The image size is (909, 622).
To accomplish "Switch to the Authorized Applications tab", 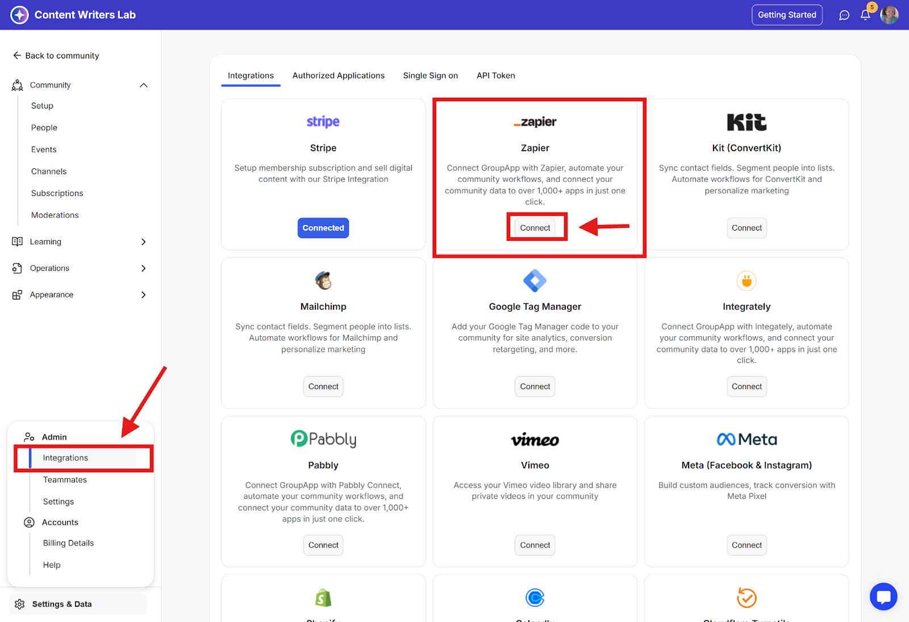I will pyautogui.click(x=339, y=76).
